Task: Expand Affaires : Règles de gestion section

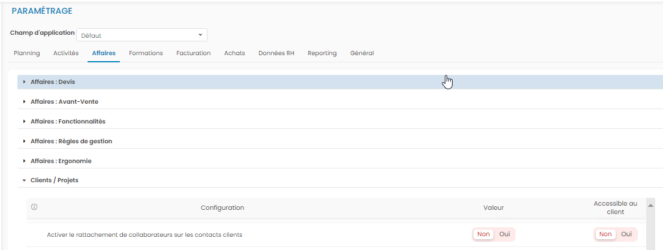Action: pos(71,141)
